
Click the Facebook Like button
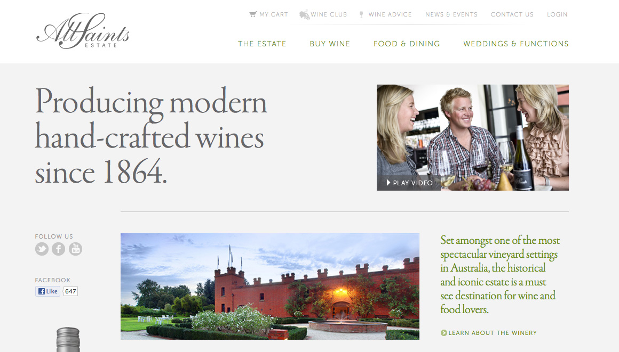coord(48,291)
